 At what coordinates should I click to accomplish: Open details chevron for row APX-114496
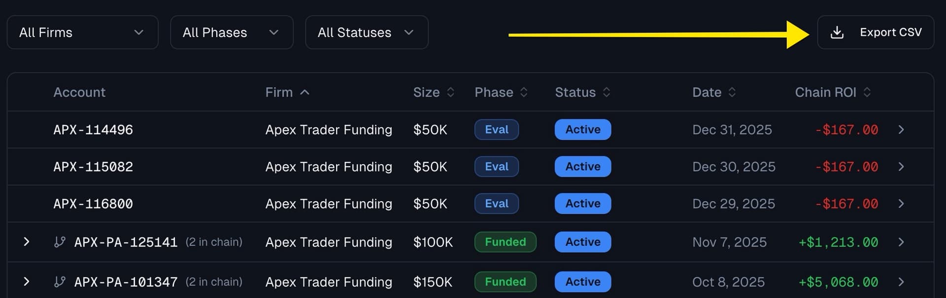coord(901,129)
